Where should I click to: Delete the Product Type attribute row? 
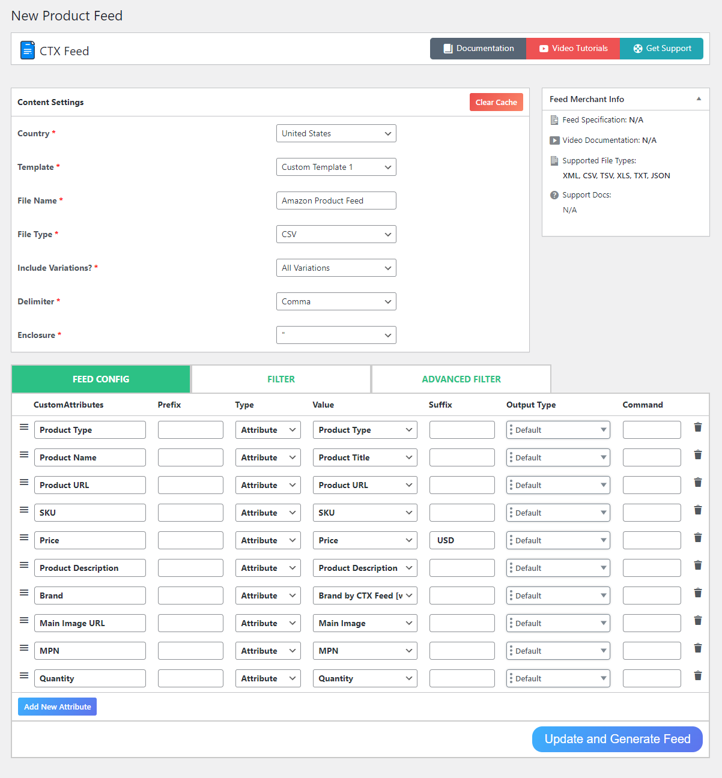[698, 427]
